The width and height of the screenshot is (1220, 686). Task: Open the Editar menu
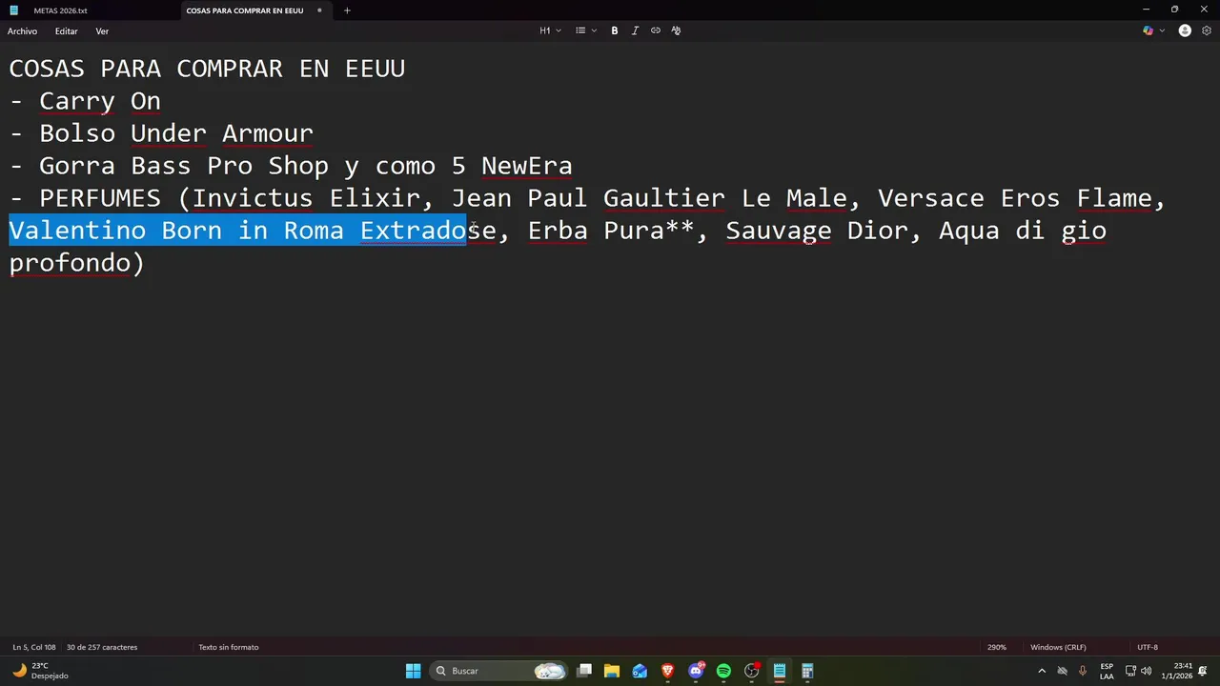click(67, 31)
